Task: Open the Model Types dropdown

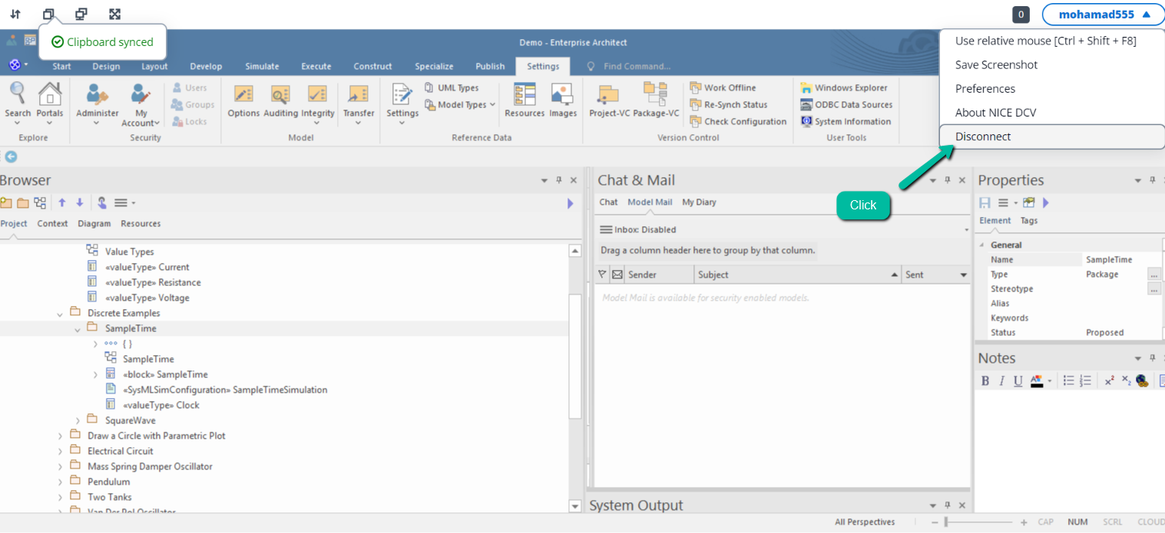Action: pos(460,104)
